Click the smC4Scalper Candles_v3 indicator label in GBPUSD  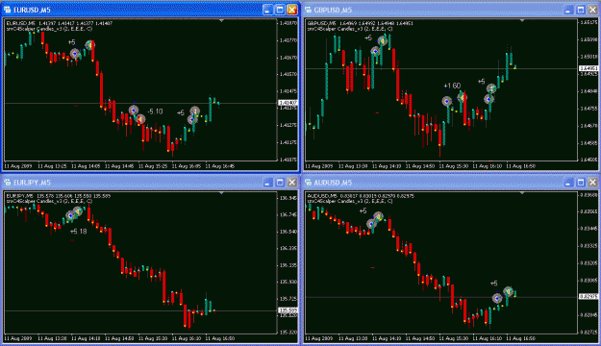[x=350, y=29]
